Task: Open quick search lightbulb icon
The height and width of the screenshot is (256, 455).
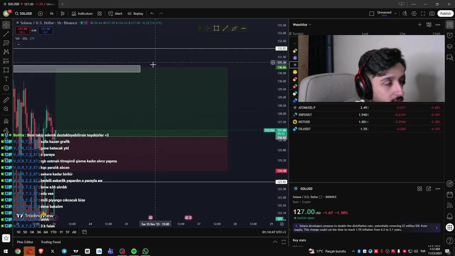Action: [405, 14]
